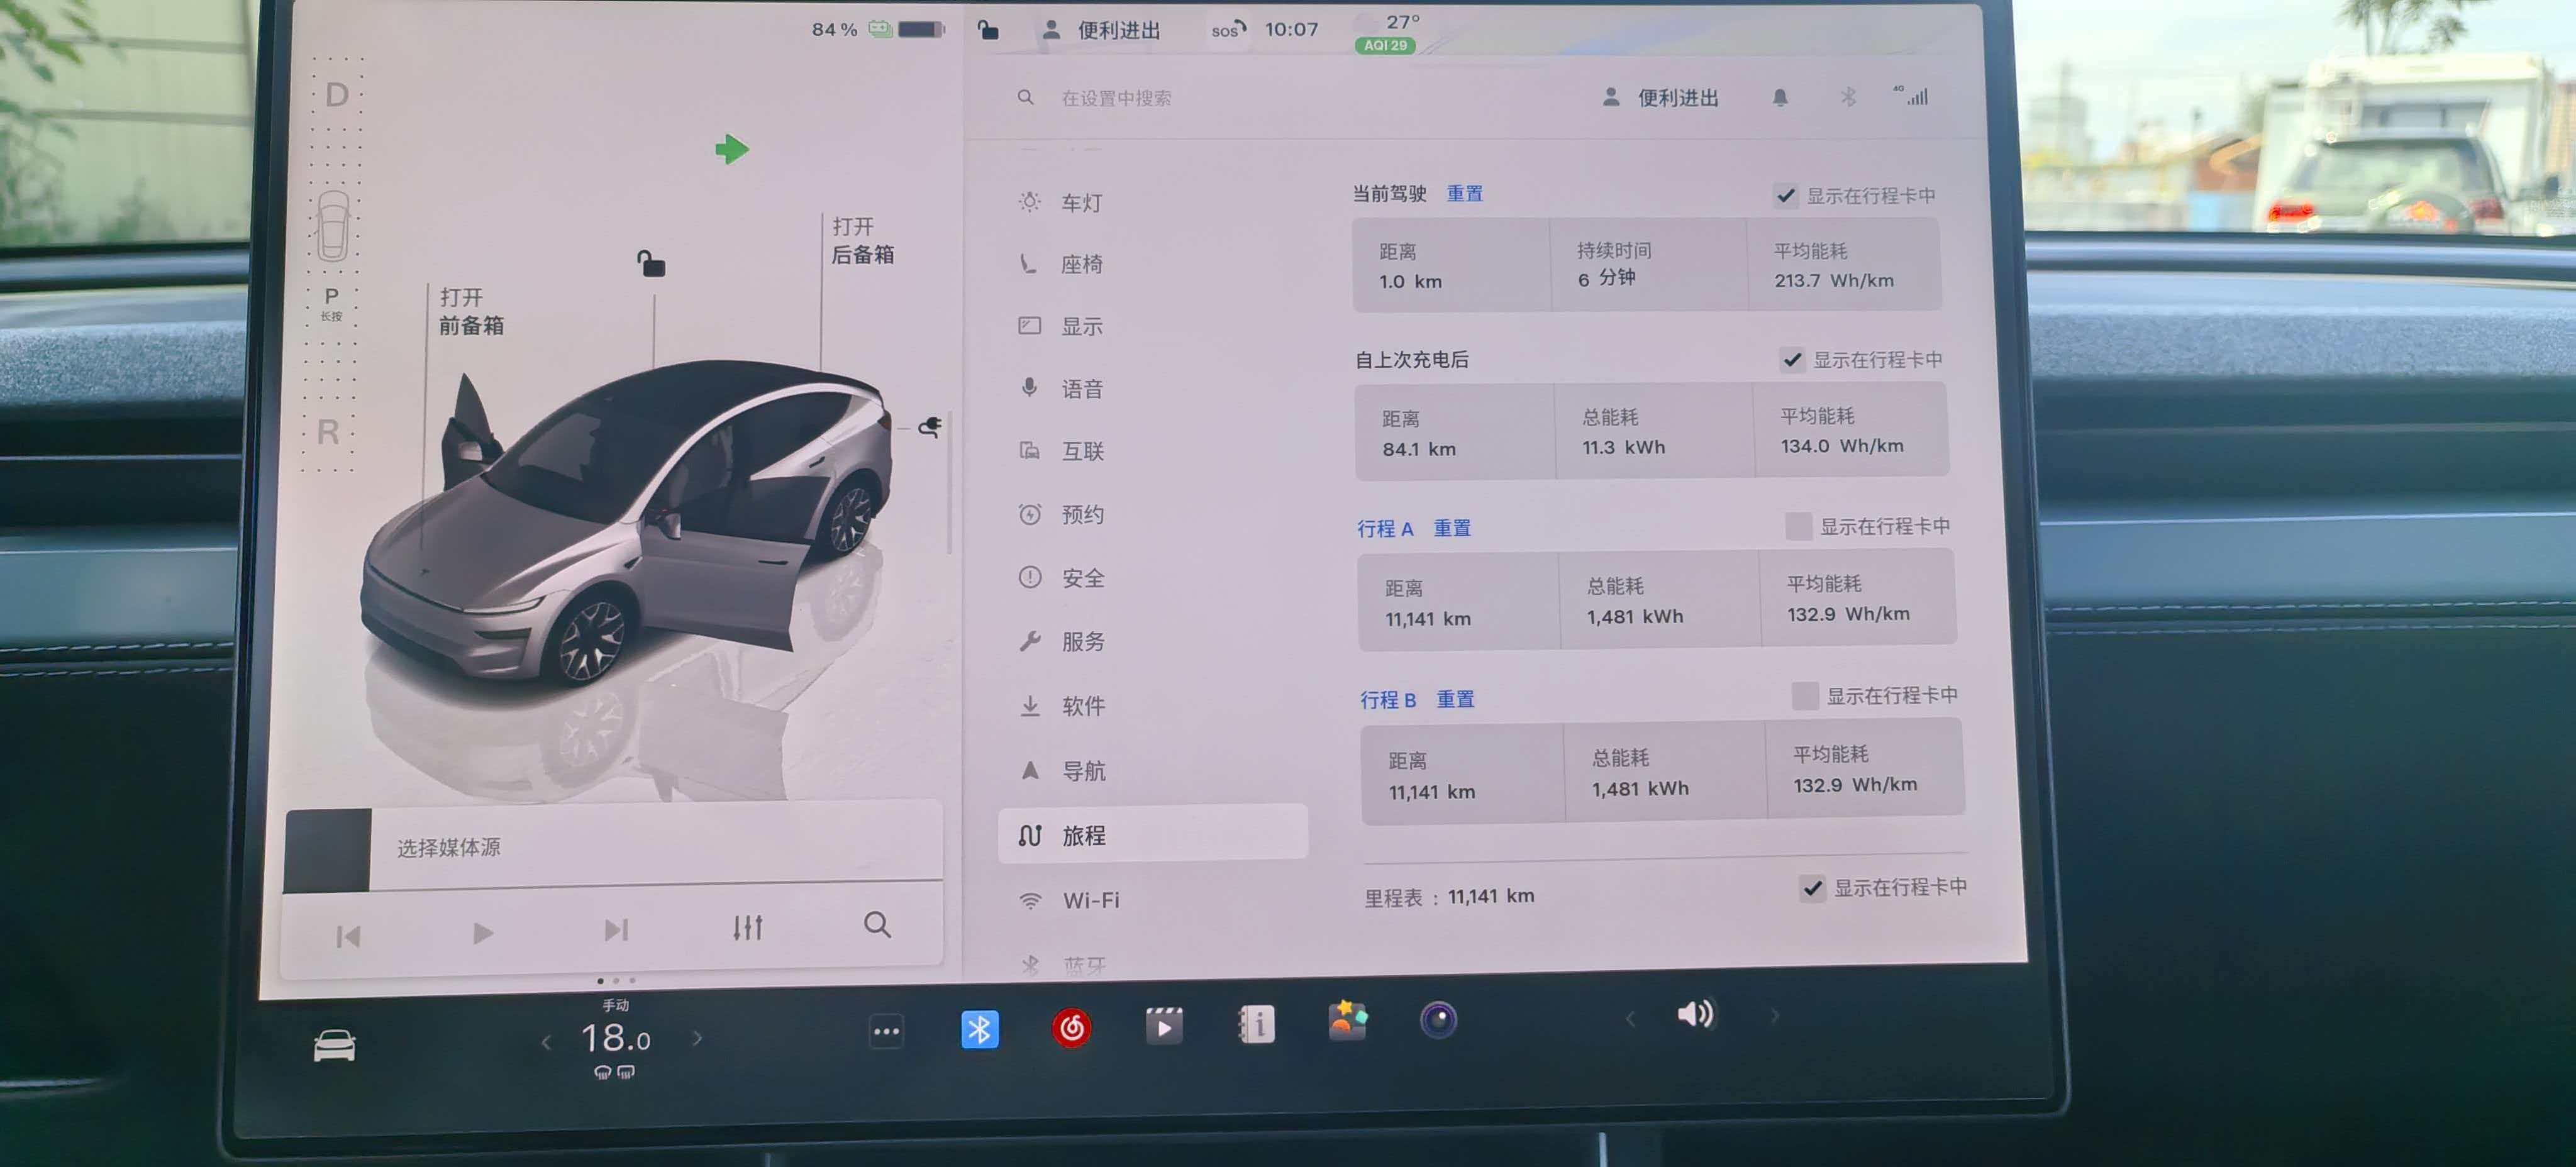Tap the SOS emergency indicator
This screenshot has width=2576, height=1167.
pyautogui.click(x=1228, y=30)
